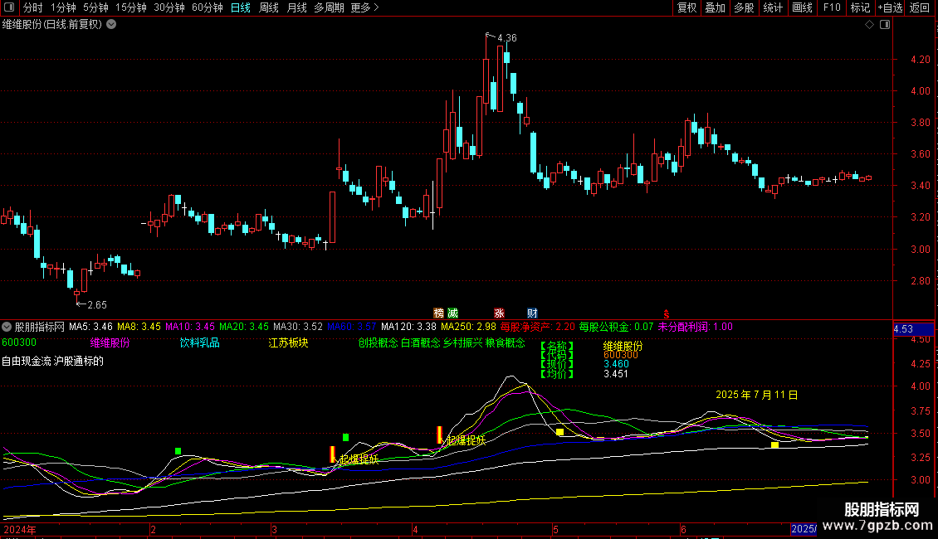938x539 pixels.
Task: Click the 2025 year marker on timeline
Action: tap(803, 528)
